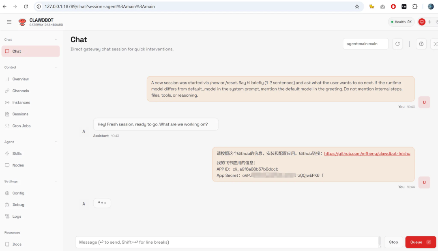Click the brain thinking icon button
Viewport: 438px width, 251px height.
pos(421,44)
